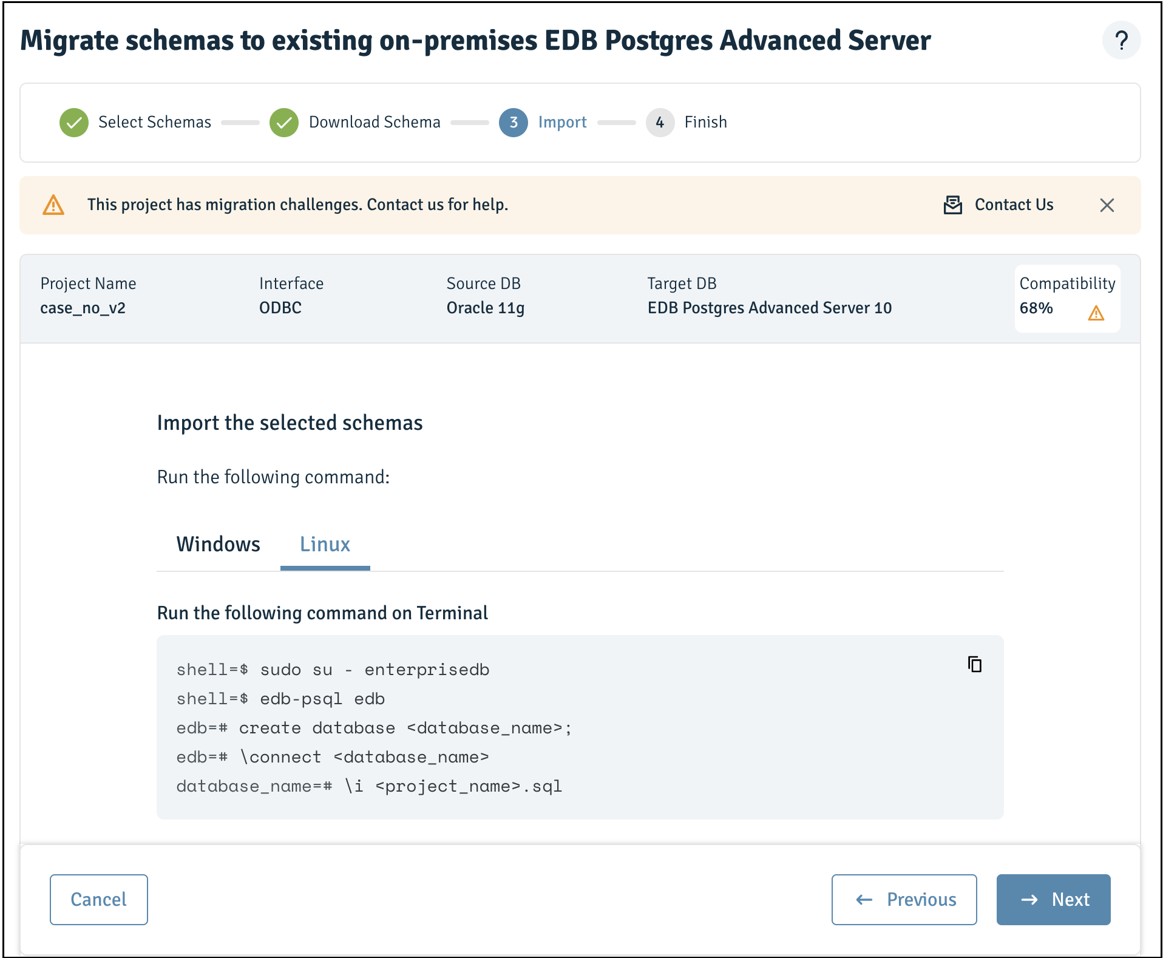Click the compatibility warning triangle icon
The height and width of the screenshot is (958, 1163).
[x=1096, y=313]
